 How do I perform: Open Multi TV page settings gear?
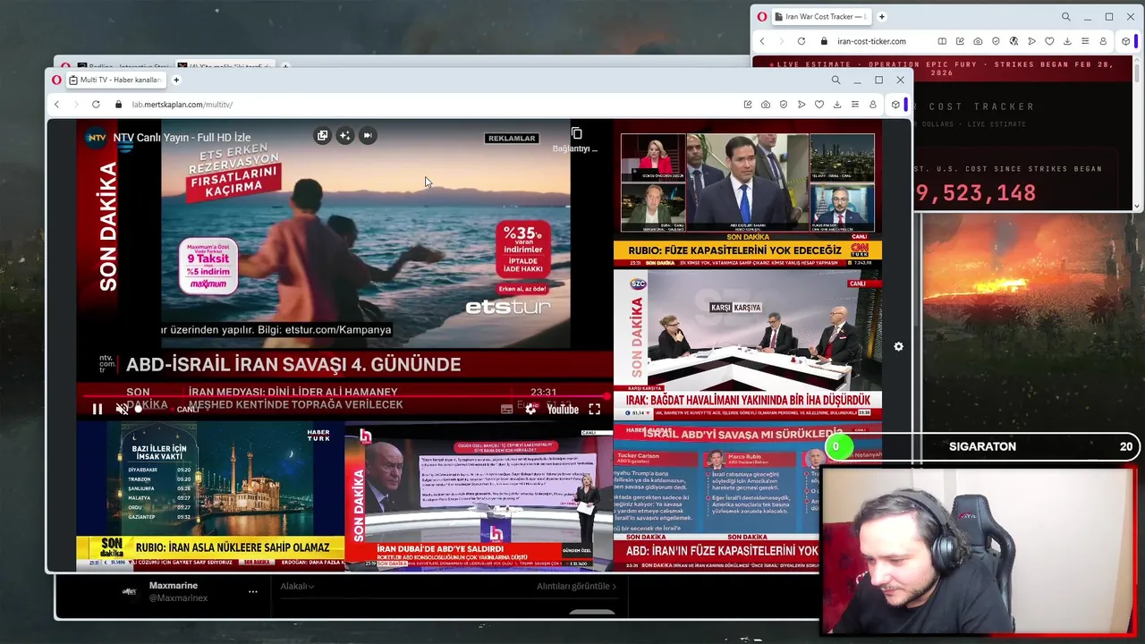[898, 346]
